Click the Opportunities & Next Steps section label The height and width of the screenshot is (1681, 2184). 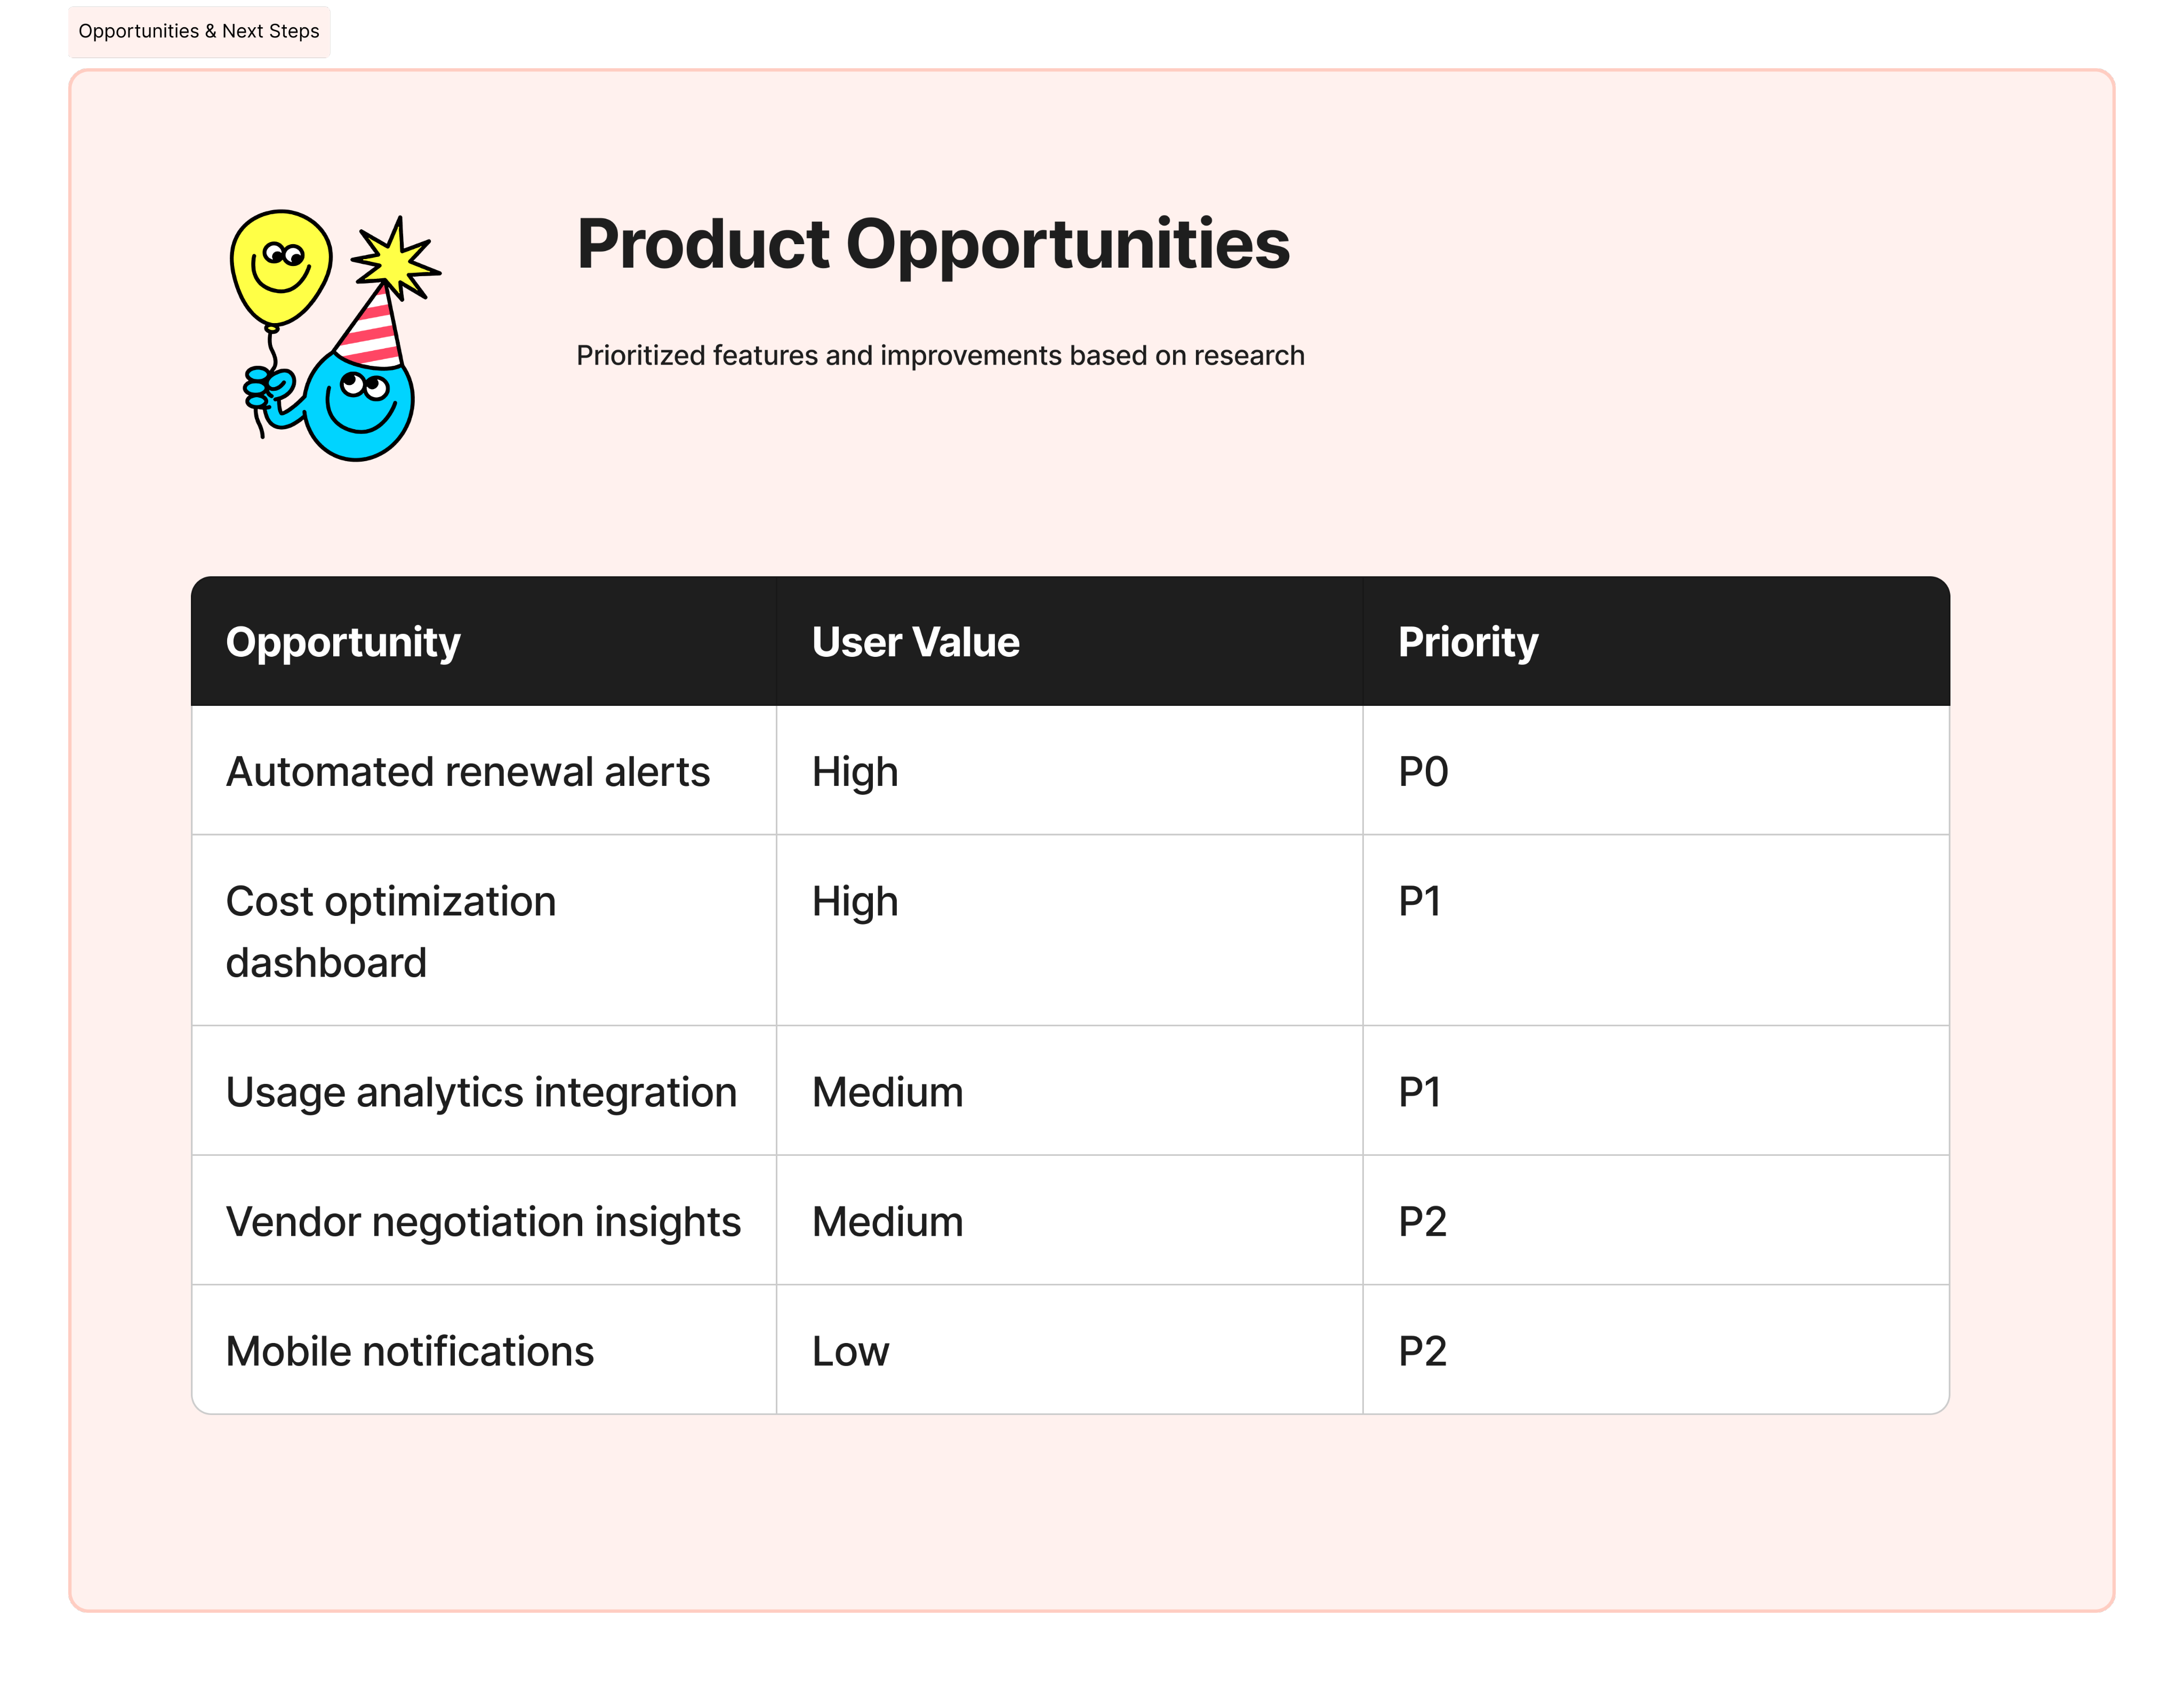[199, 32]
